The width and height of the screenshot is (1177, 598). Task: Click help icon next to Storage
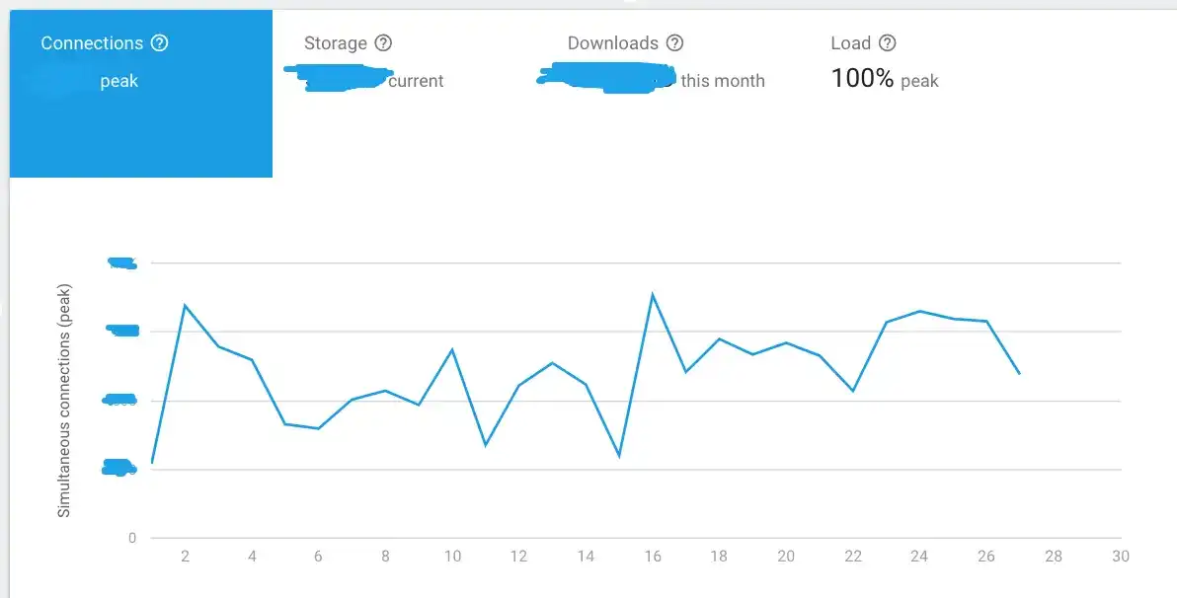(383, 42)
